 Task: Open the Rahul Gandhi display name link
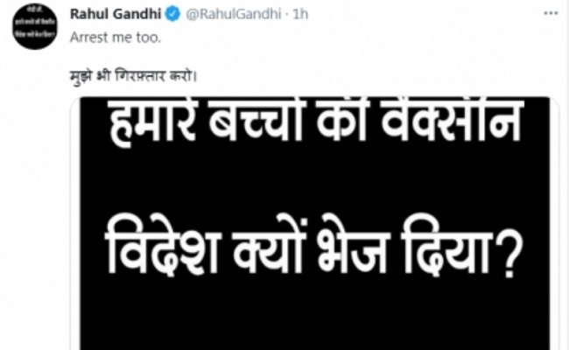coord(116,14)
